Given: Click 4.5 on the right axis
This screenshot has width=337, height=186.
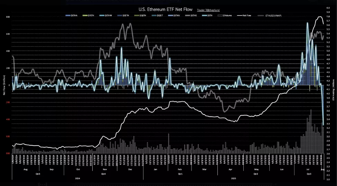Looking at the screenshot, I should 328,72.
